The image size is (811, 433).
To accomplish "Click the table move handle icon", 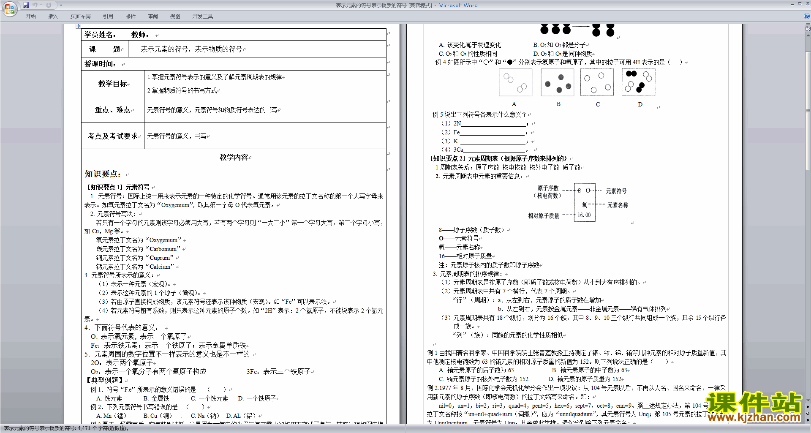I will pyautogui.click(x=78, y=26).
